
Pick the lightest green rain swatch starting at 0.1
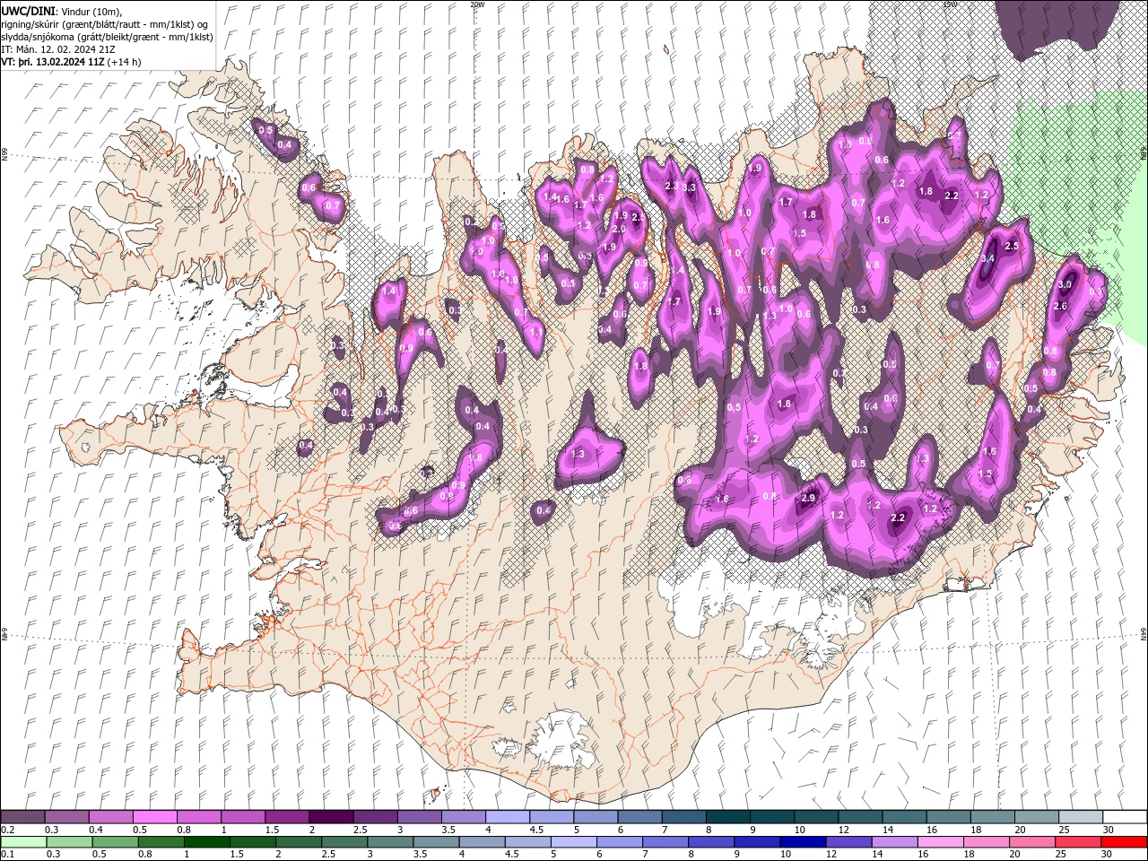pyautogui.click(x=22, y=842)
